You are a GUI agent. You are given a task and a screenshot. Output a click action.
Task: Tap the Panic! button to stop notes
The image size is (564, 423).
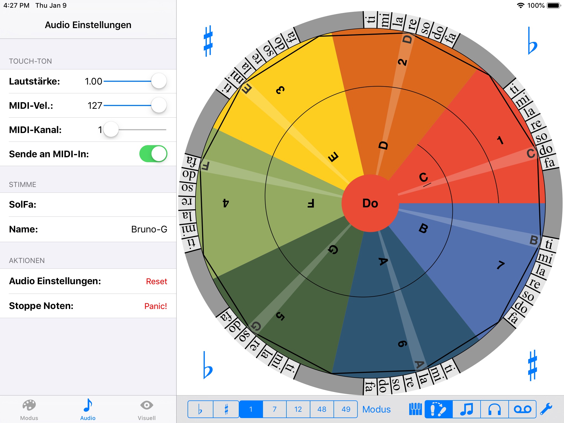[156, 306]
